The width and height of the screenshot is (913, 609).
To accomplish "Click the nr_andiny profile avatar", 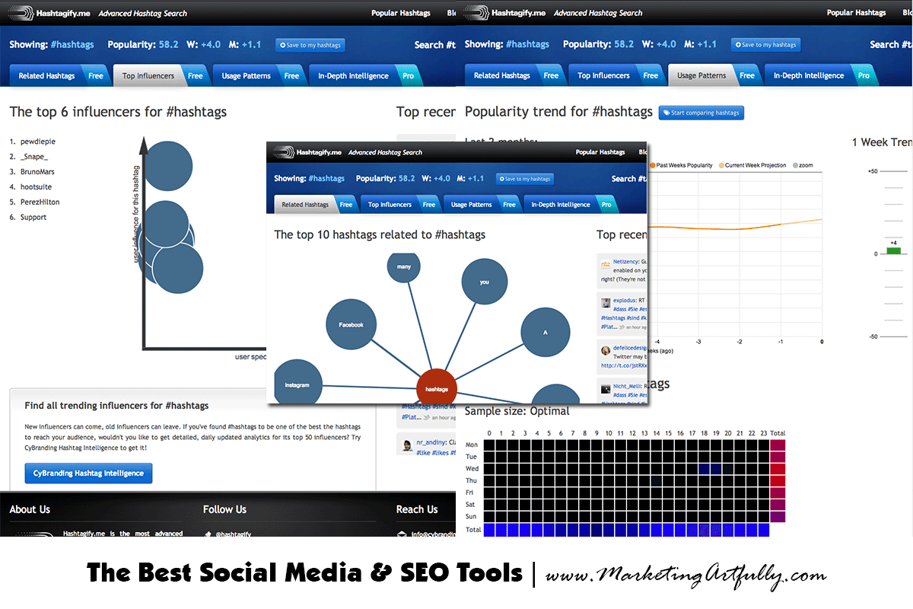I will [408, 445].
